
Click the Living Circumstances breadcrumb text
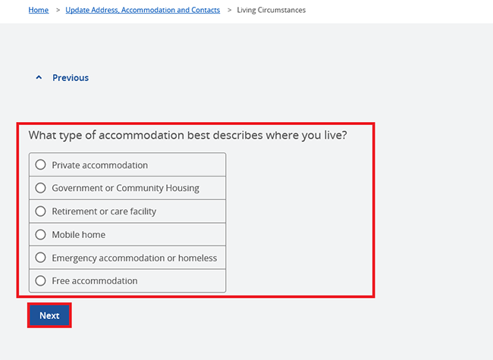tap(272, 10)
